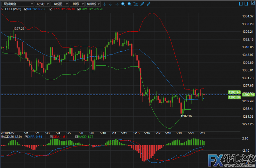Image resolution: width=256 pixels, height=168 pixels.
Task: Expand the 4小时 timeframe dropdown
Action: 42,4
